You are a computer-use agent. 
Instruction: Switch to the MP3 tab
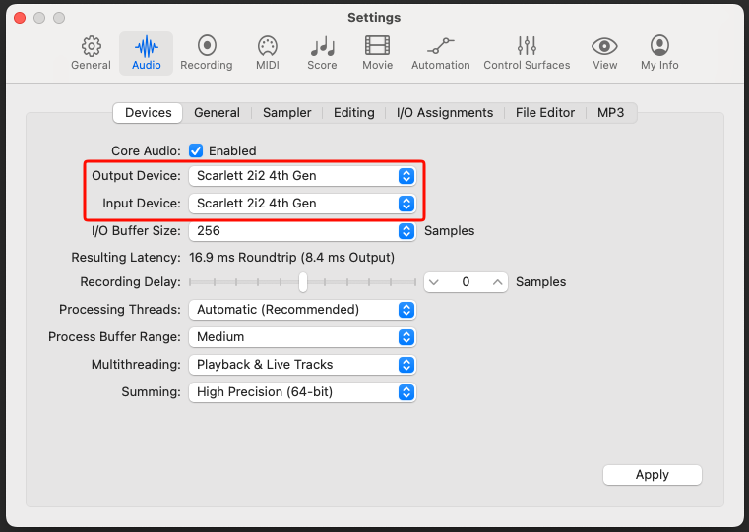(x=611, y=113)
